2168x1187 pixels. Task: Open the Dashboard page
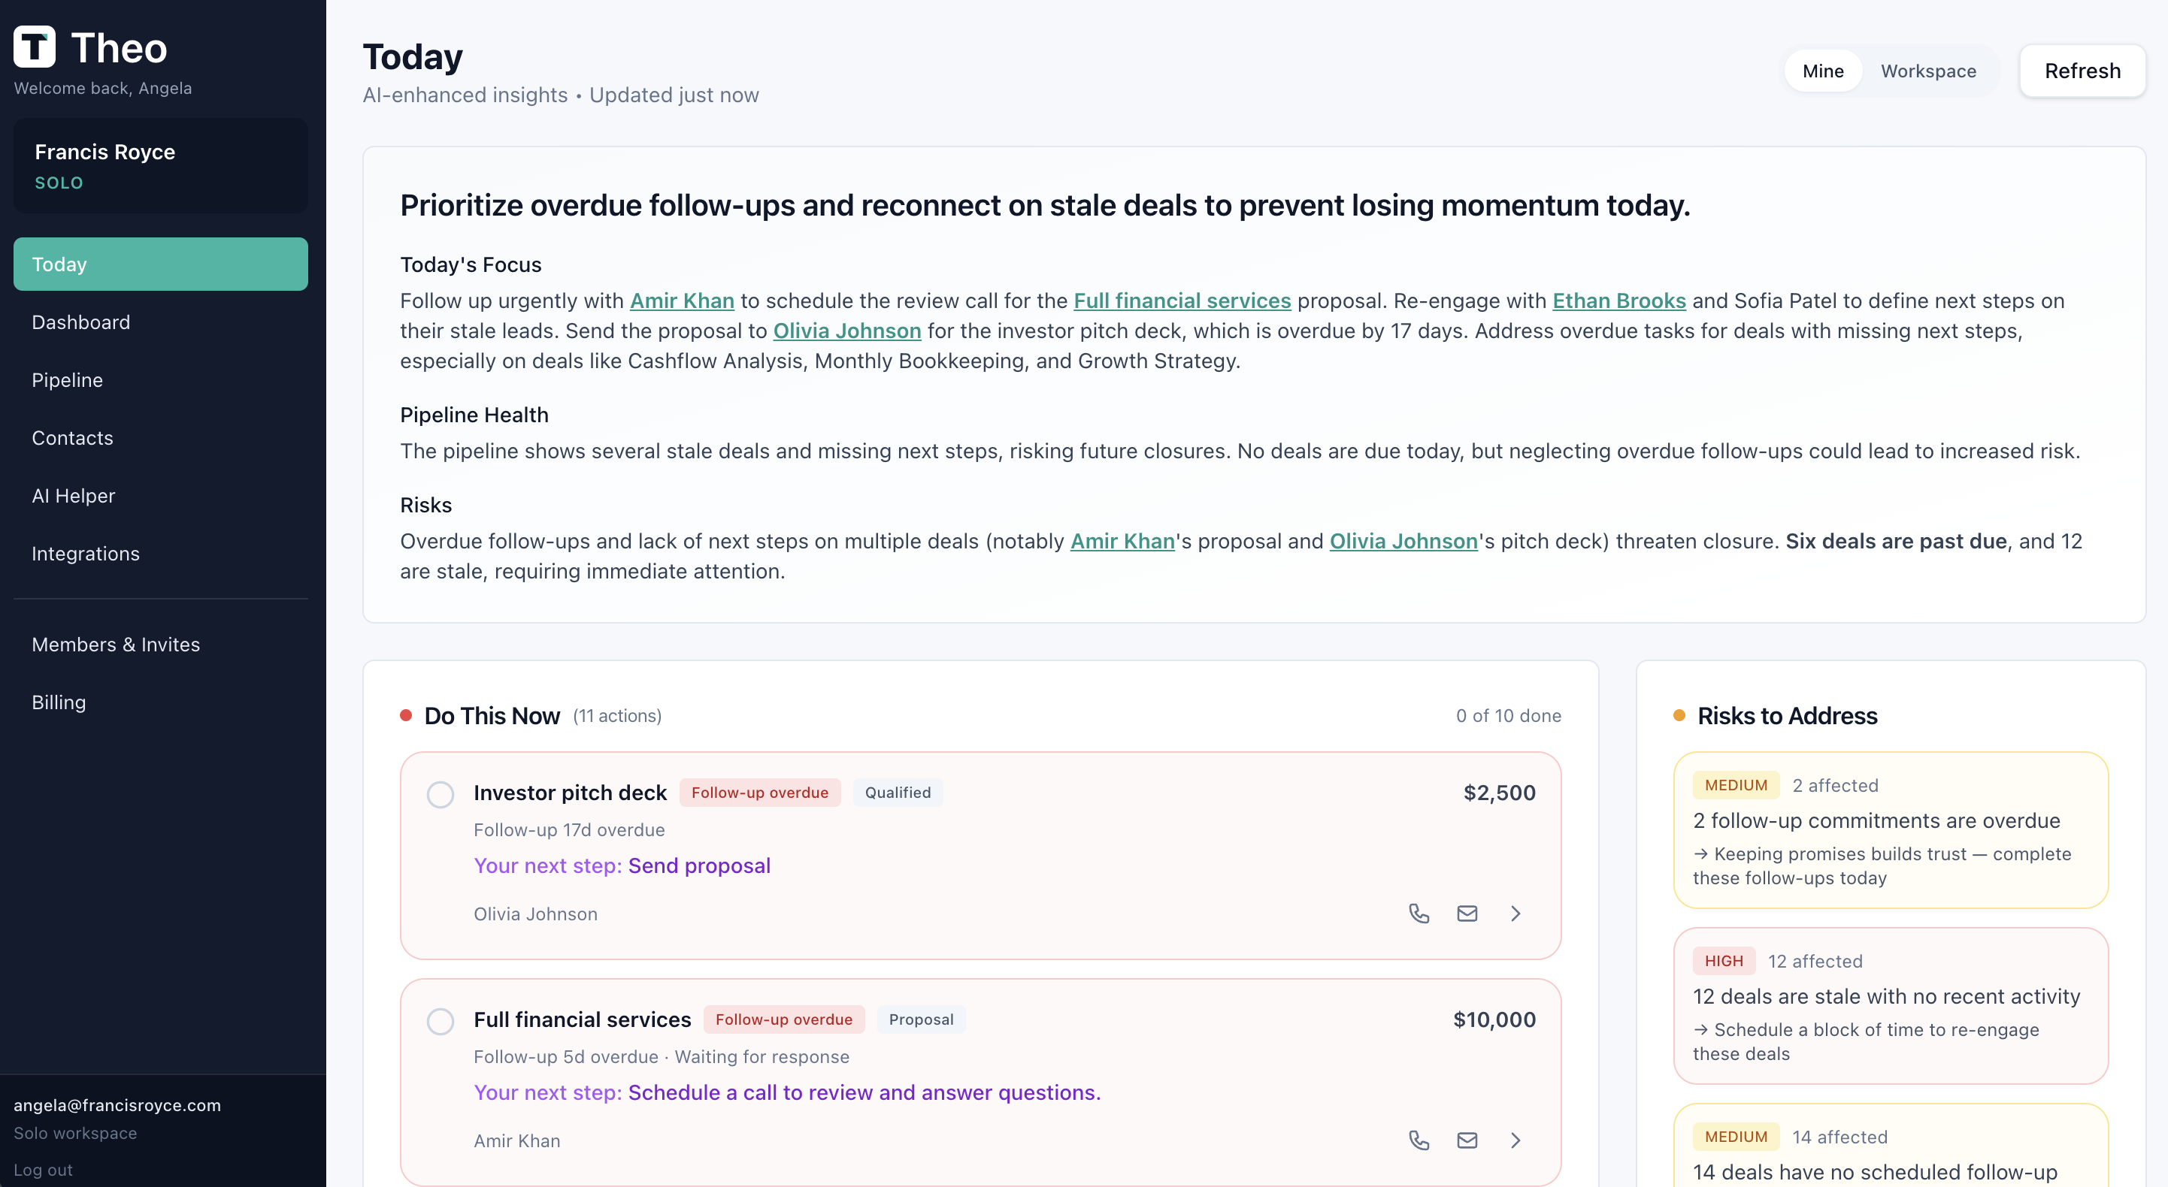point(80,322)
